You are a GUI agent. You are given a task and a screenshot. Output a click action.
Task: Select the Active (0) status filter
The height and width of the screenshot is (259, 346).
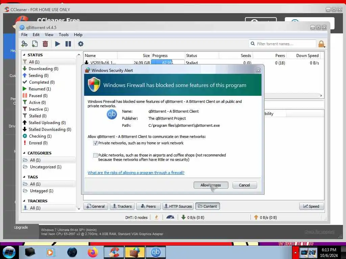(37, 103)
